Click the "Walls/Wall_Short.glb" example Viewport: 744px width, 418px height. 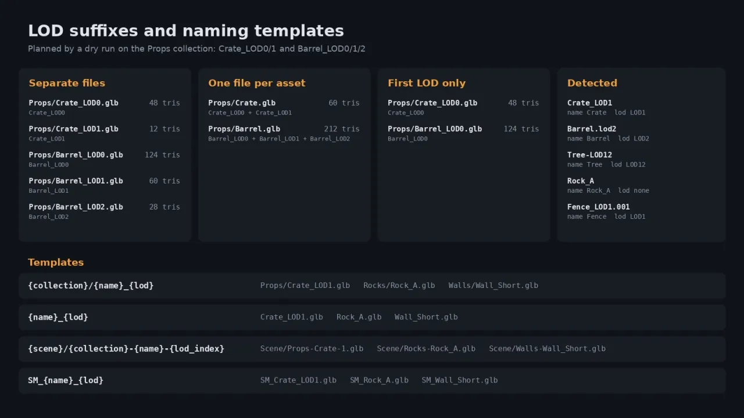493,286
